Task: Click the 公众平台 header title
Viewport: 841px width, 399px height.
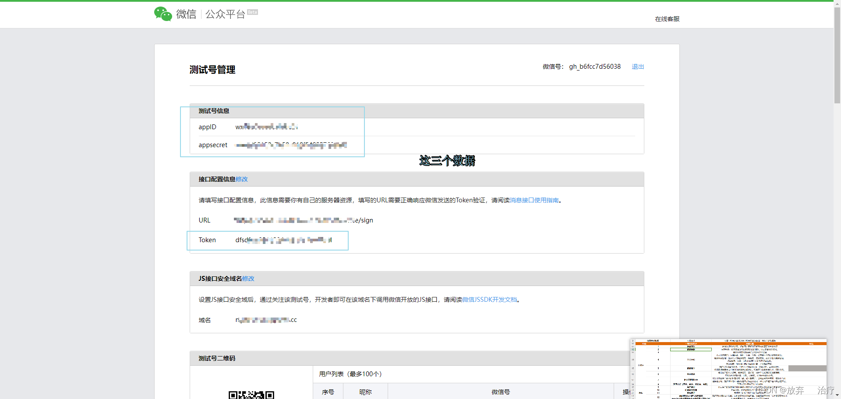Action: (224, 14)
